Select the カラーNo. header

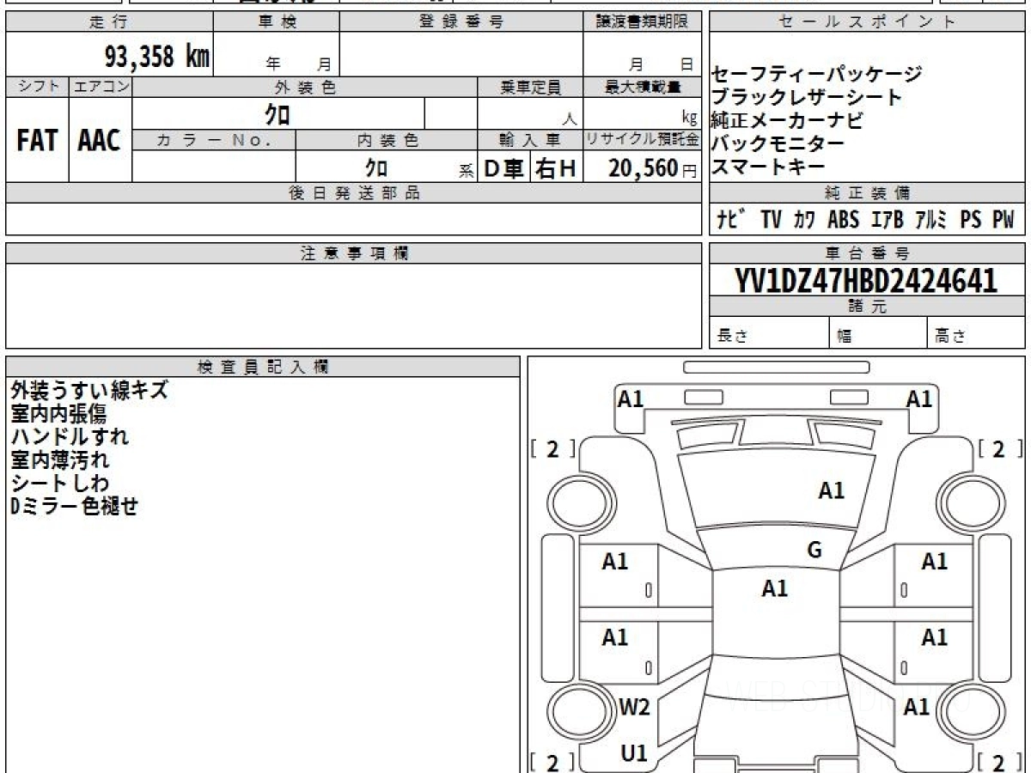[x=214, y=140]
